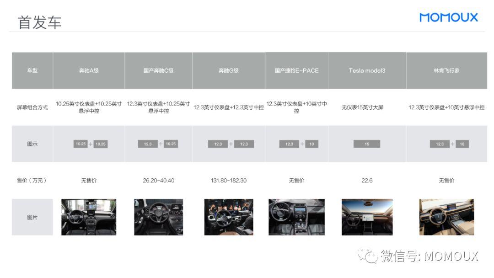The image size is (494, 278).
Task: Click the 首发车 slide title
Action: click(39, 23)
